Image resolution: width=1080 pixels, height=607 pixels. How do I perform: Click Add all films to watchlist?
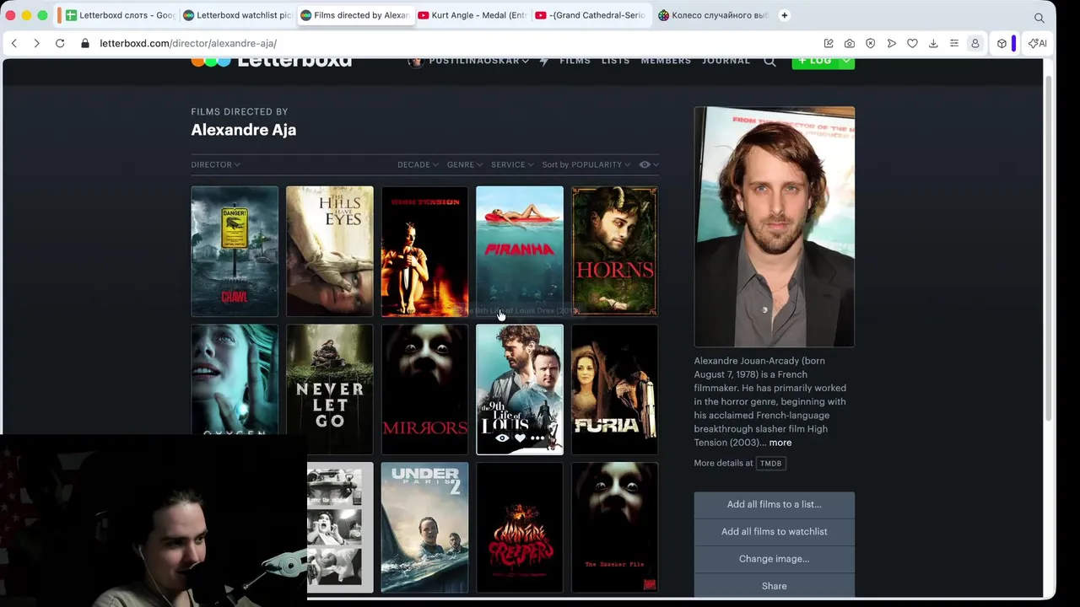(x=774, y=531)
